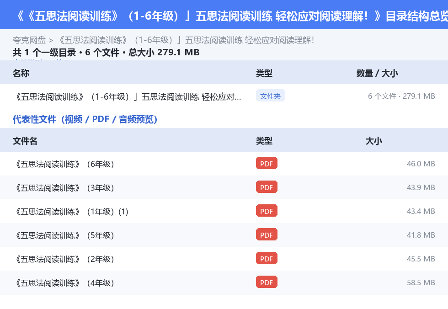
Task: Click the blue page title banner text
Action: [232, 16]
